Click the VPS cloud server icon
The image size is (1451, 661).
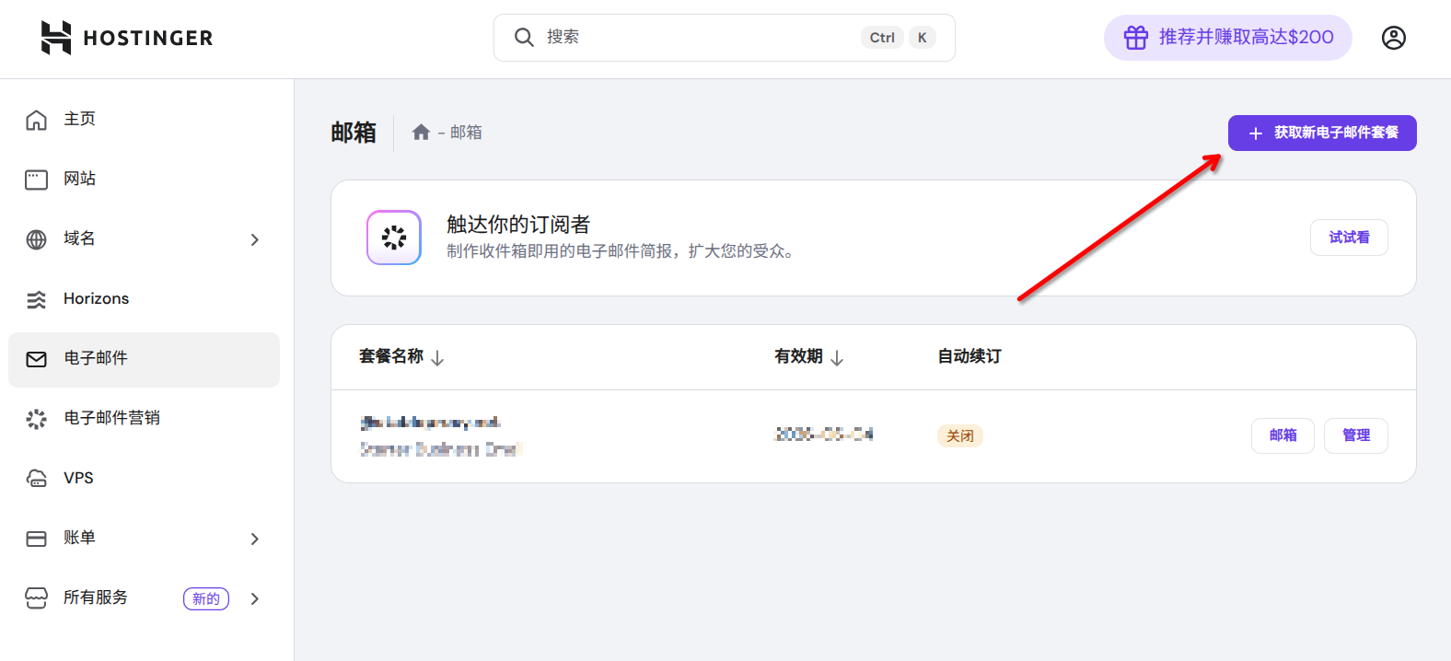point(36,479)
